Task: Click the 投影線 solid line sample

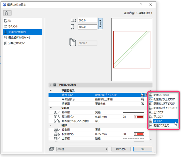Action: (134, 130)
